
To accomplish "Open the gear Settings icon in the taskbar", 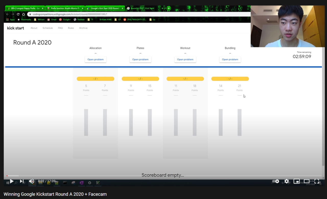I will click(x=90, y=183).
